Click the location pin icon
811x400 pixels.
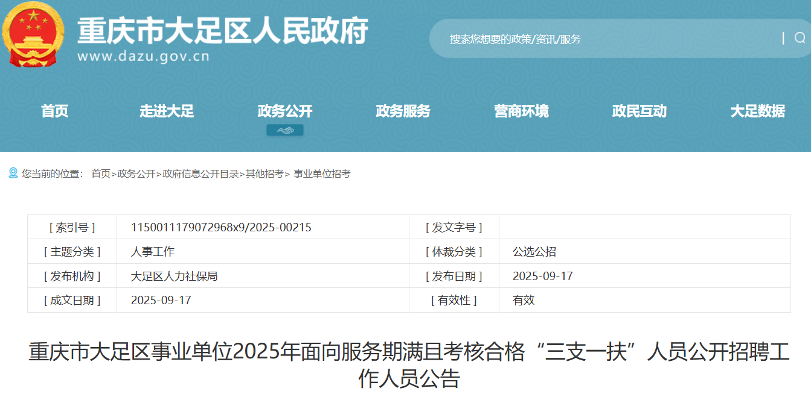13,173
